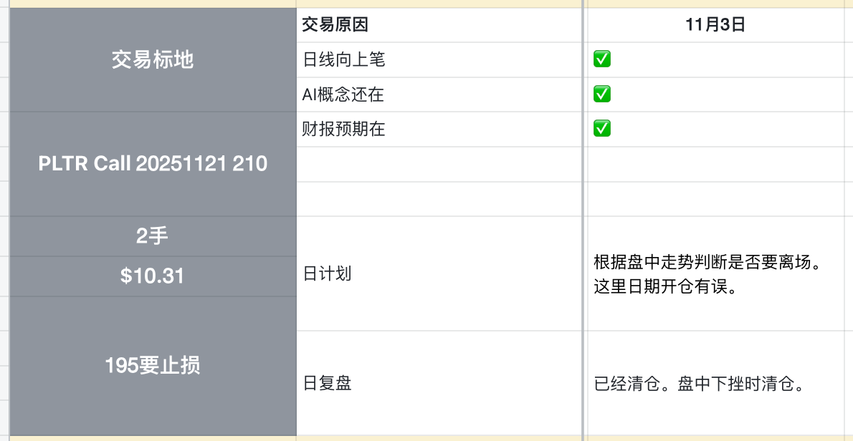Select the 已经清仓 review note cell
853x441 pixels.
(715, 384)
